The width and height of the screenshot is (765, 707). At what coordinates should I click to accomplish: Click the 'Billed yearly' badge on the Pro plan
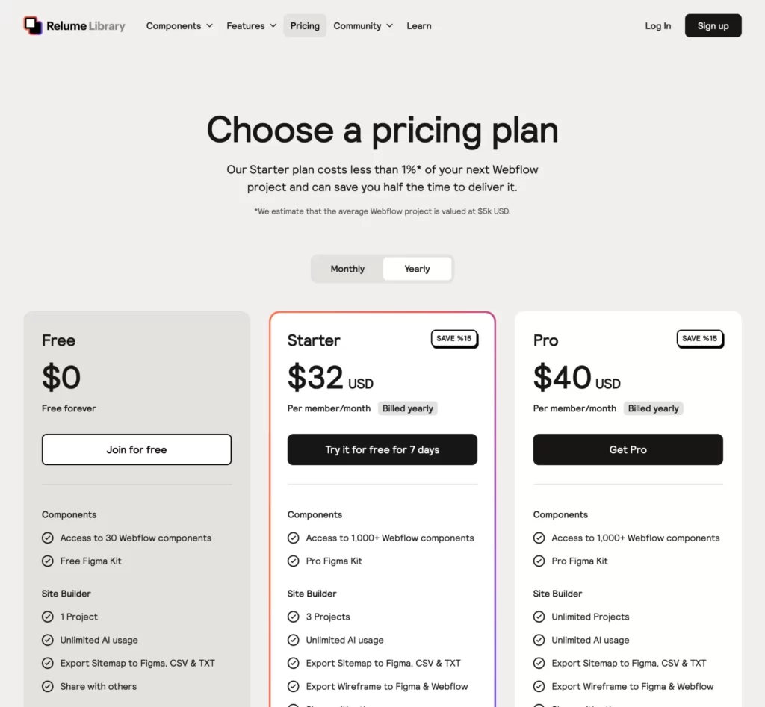click(653, 408)
